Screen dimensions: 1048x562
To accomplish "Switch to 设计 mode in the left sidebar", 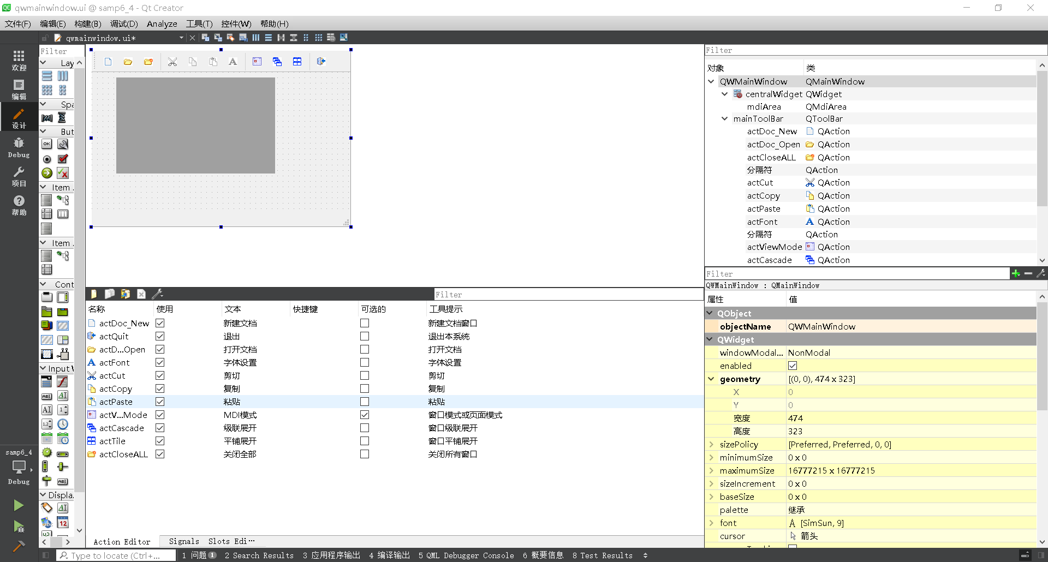I will [x=19, y=117].
